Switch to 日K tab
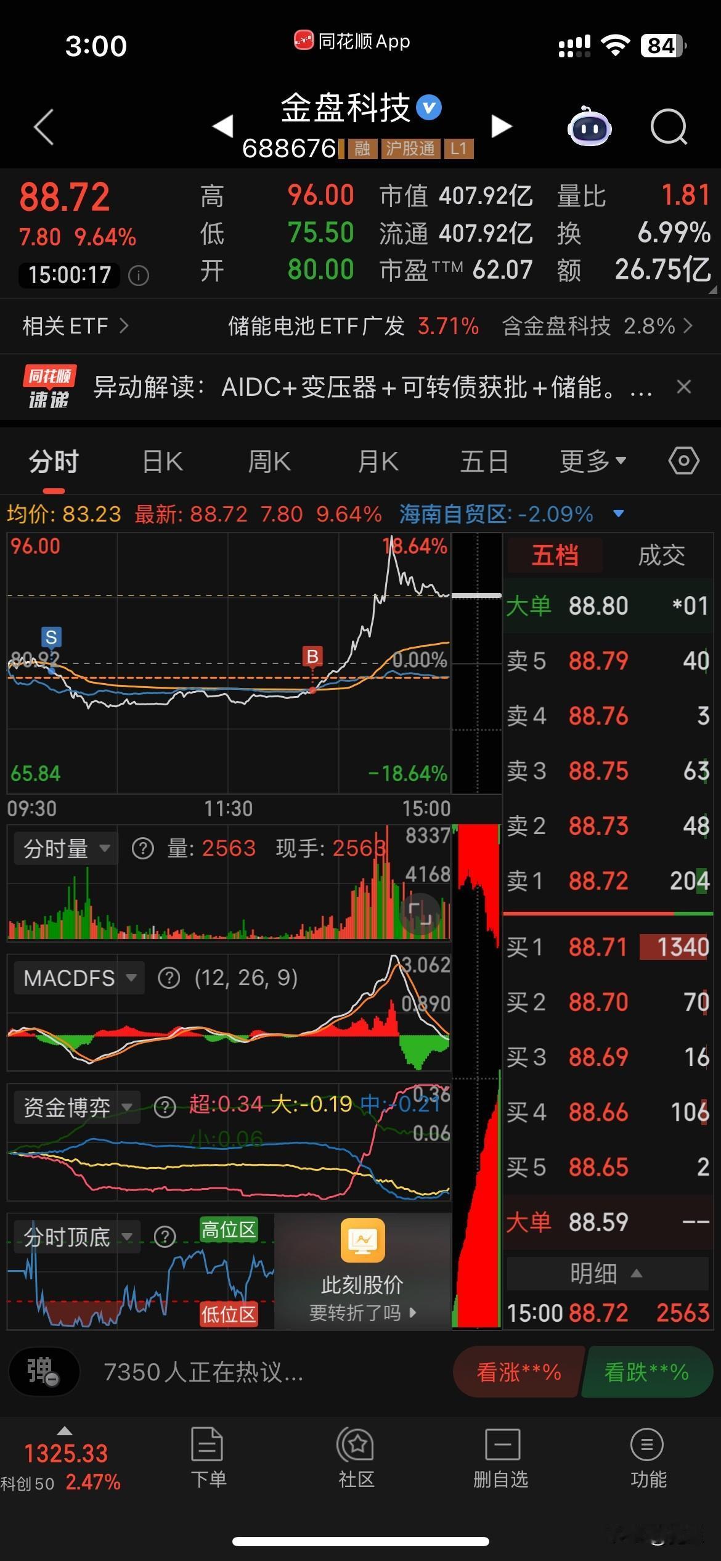This screenshot has height=1561, width=721. click(163, 461)
